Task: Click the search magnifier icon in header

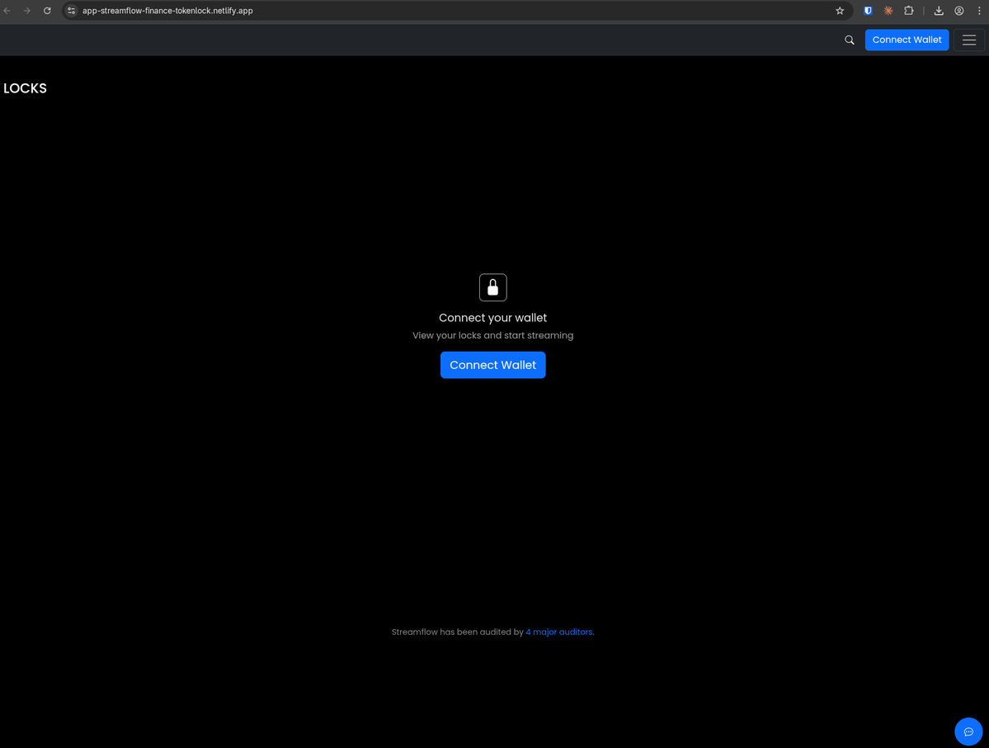Action: 849,40
